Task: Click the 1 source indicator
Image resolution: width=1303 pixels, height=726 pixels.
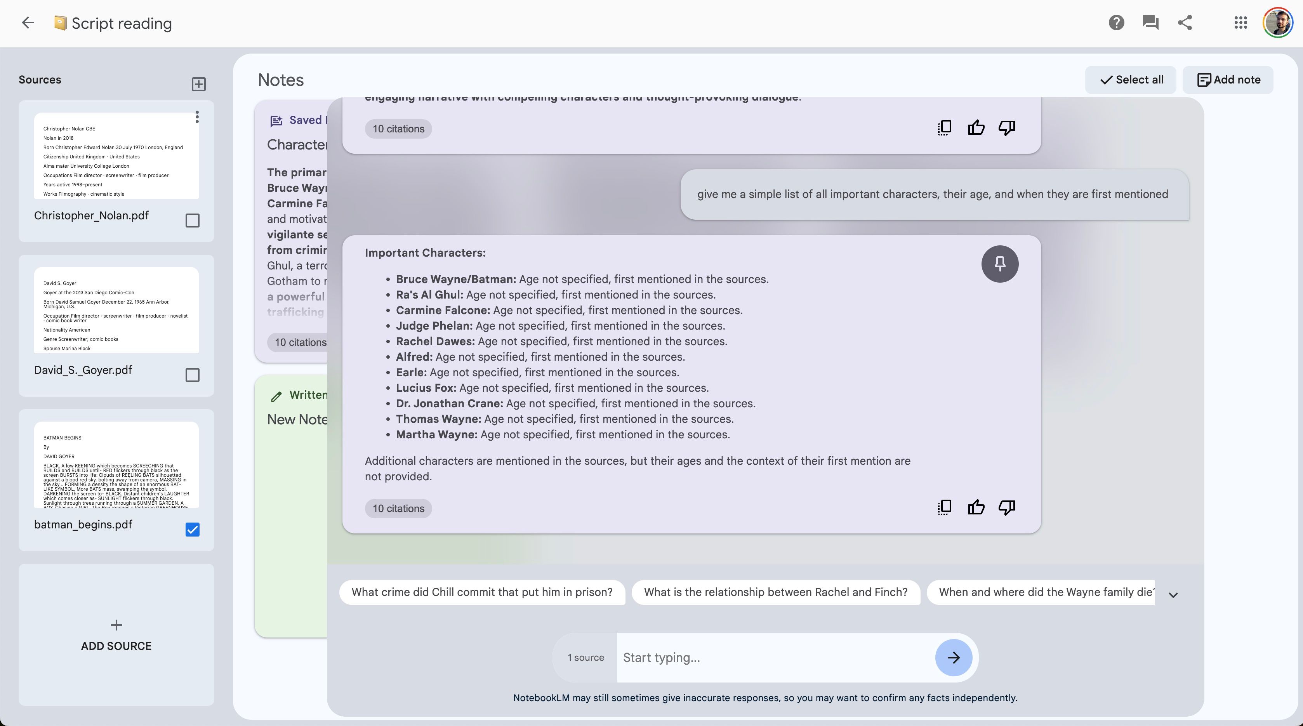Action: click(x=585, y=658)
